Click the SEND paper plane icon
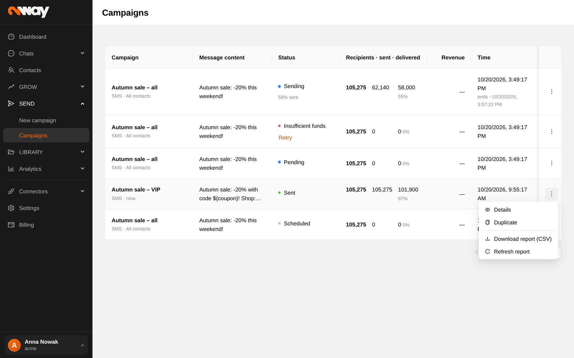The width and height of the screenshot is (574, 358). pyautogui.click(x=11, y=103)
